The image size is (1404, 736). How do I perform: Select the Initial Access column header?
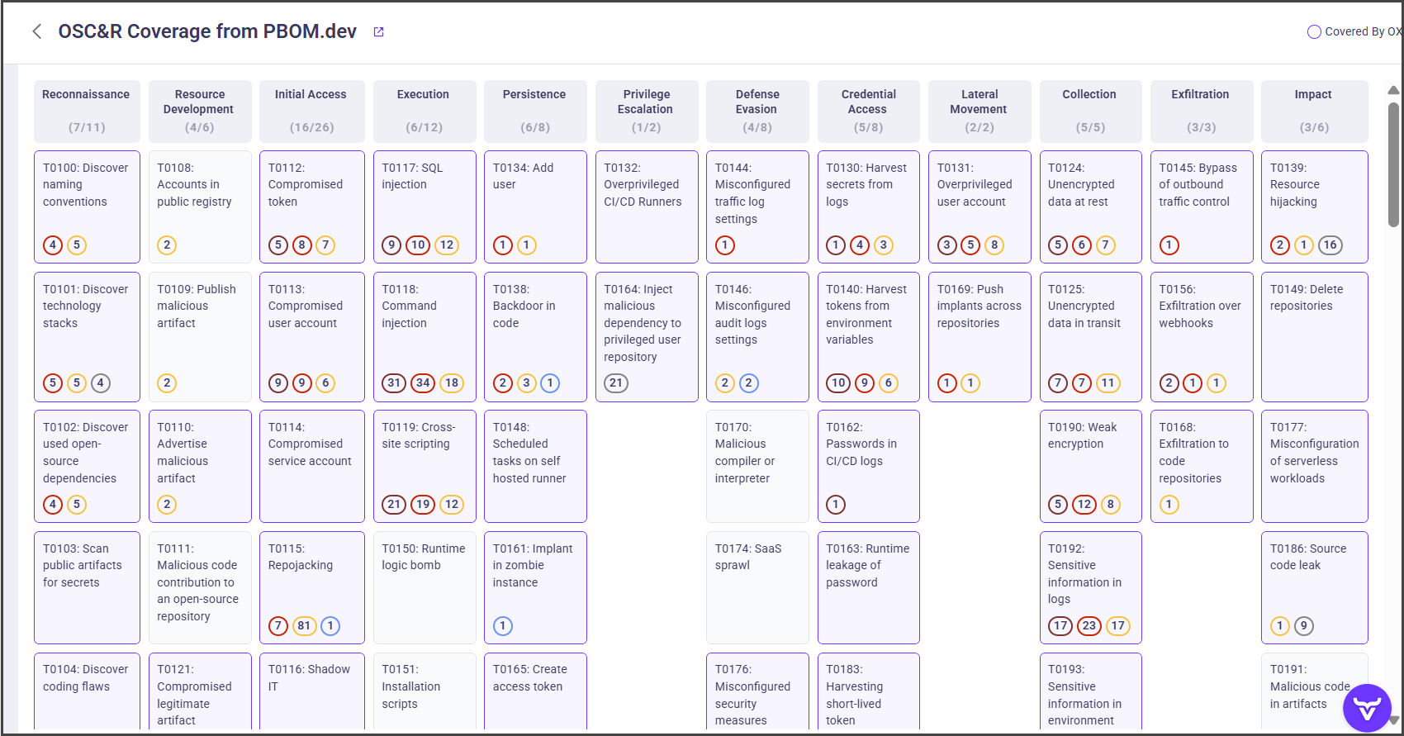coord(311,110)
